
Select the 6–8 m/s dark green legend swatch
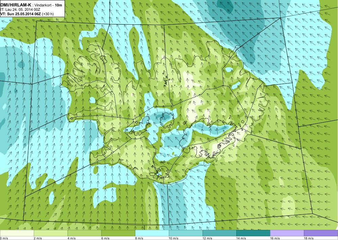point(118,233)
